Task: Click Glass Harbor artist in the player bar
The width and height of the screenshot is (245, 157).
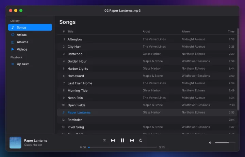Action: pos(33,145)
